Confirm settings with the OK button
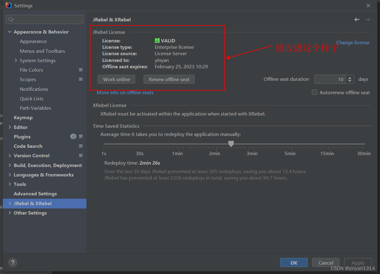Screen dimensions: 380x274 click(x=294, y=263)
